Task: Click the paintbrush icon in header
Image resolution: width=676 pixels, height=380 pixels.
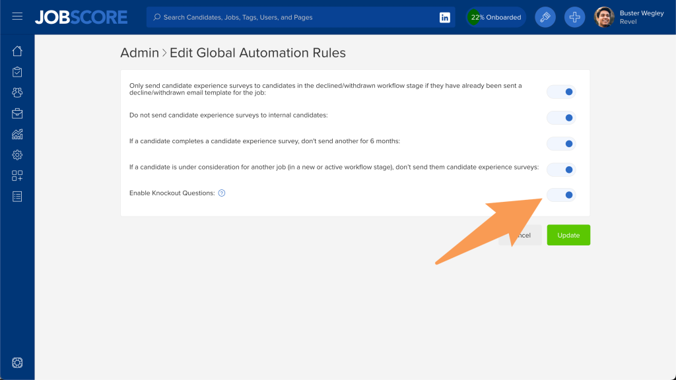Action: point(545,17)
